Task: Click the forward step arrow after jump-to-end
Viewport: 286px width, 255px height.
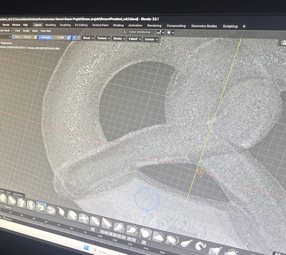Action: tap(134, 240)
